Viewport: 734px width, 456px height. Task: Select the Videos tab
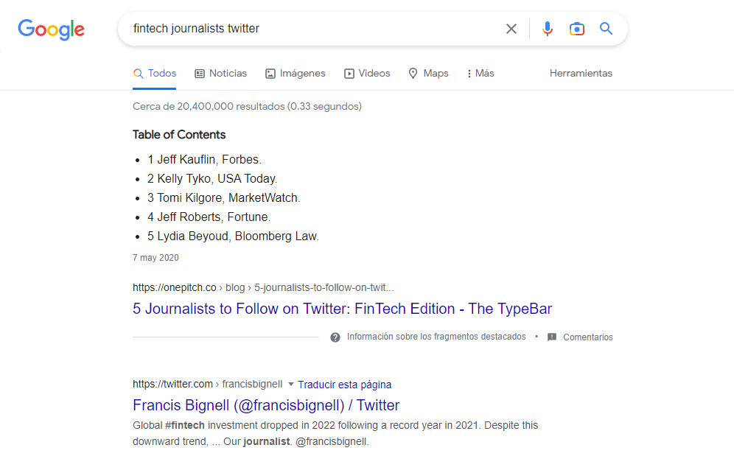367,73
